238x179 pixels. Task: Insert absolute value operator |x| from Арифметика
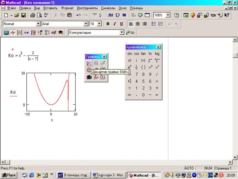pyautogui.click(x=143, y=60)
